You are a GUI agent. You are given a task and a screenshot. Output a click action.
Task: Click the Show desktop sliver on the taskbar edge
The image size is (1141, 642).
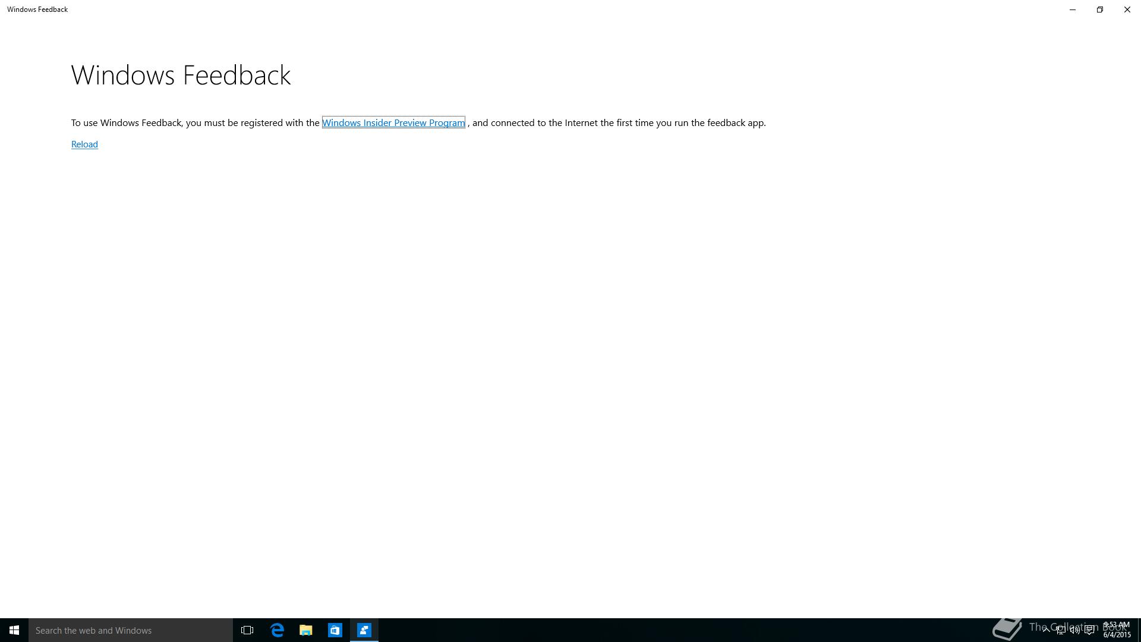point(1139,630)
